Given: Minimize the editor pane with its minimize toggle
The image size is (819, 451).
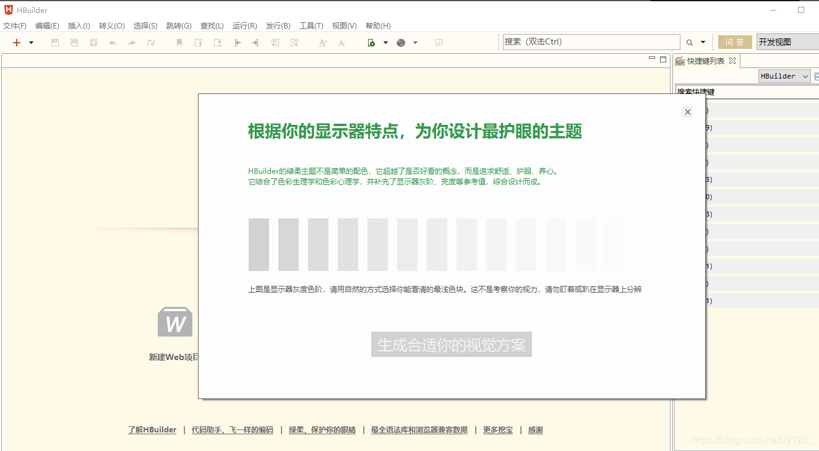Looking at the screenshot, I should (x=651, y=59).
